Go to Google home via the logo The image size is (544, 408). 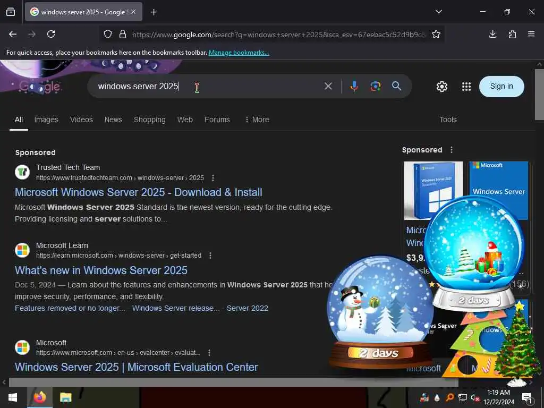39,87
